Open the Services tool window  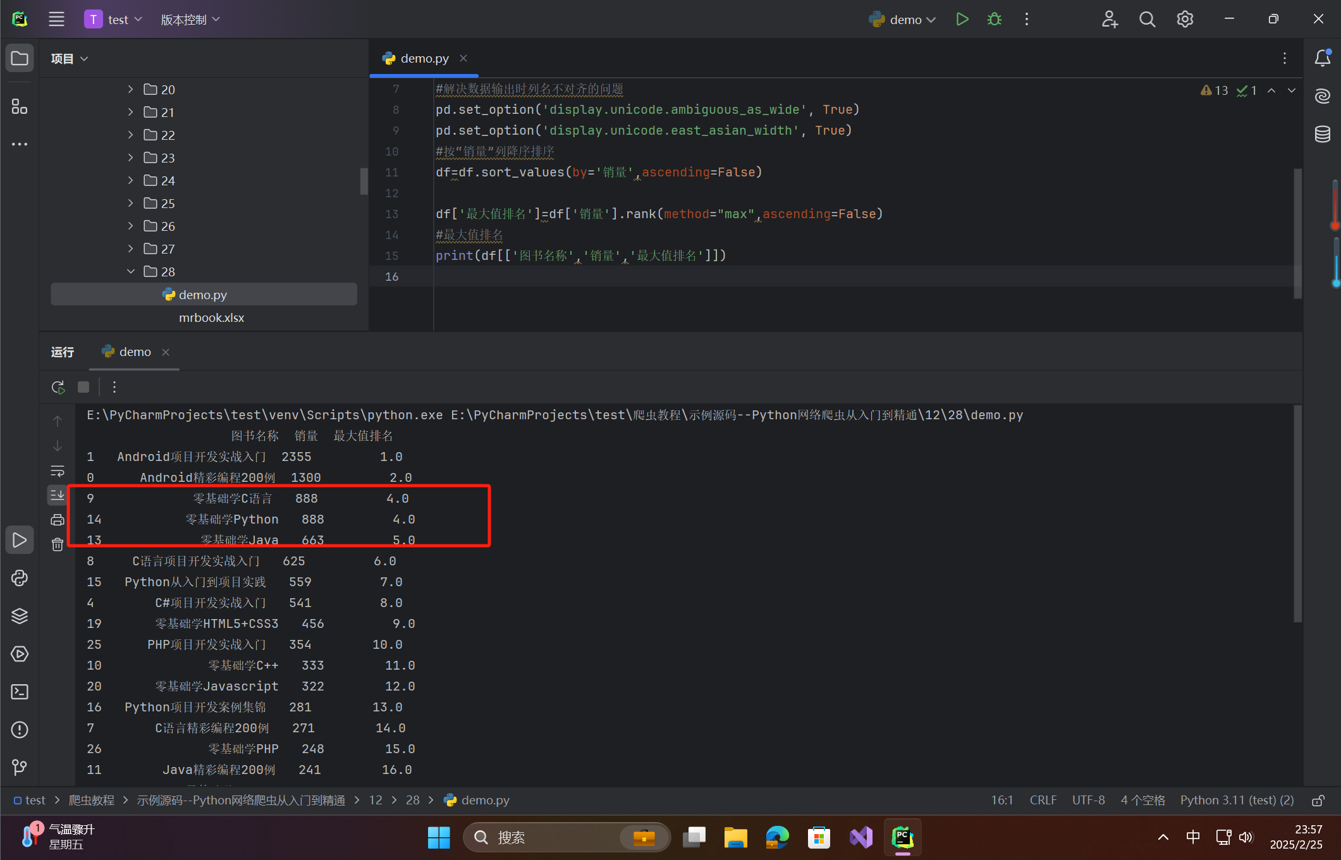(20, 654)
